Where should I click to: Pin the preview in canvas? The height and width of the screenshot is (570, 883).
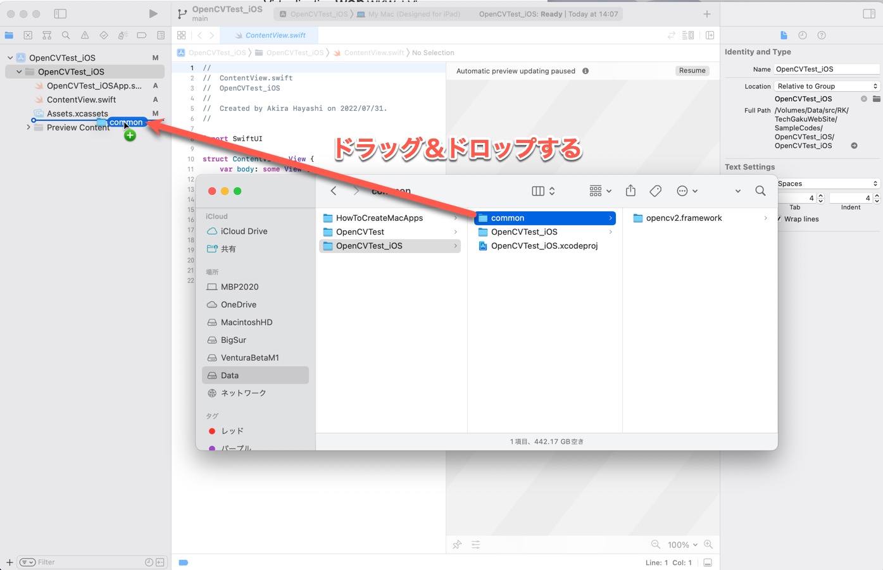pyautogui.click(x=457, y=545)
